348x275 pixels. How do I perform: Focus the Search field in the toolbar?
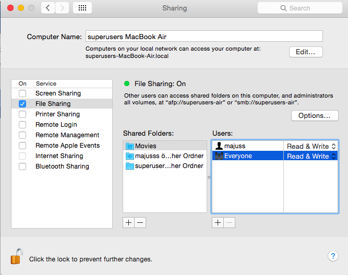point(300,8)
